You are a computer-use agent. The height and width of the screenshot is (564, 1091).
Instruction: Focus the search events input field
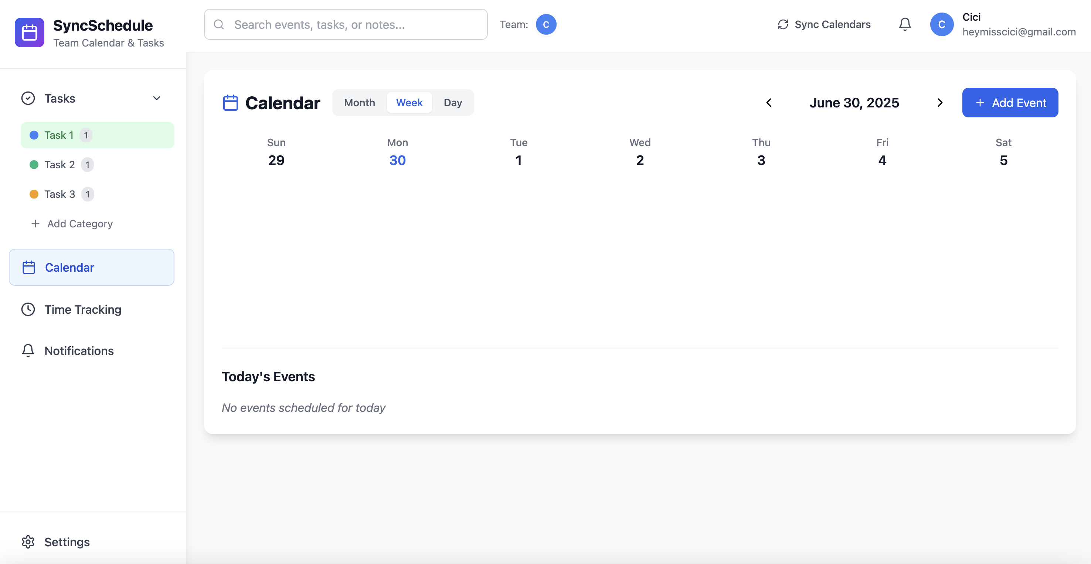tap(351, 24)
